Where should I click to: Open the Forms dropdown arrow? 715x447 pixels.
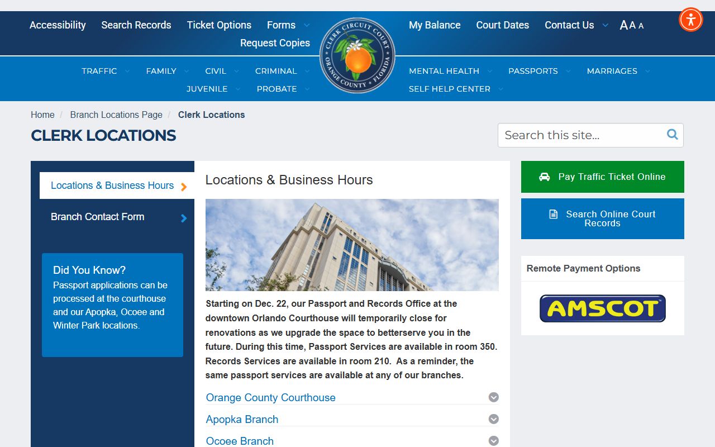(x=307, y=26)
